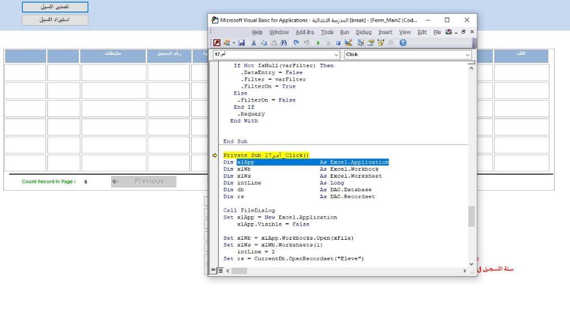Click the horizontal scrollbar thumb in code window
The image size is (570, 312).
pos(239,270)
